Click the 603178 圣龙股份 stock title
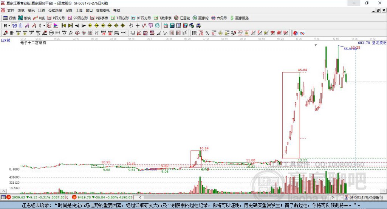 pyautogui.click(x=372, y=43)
